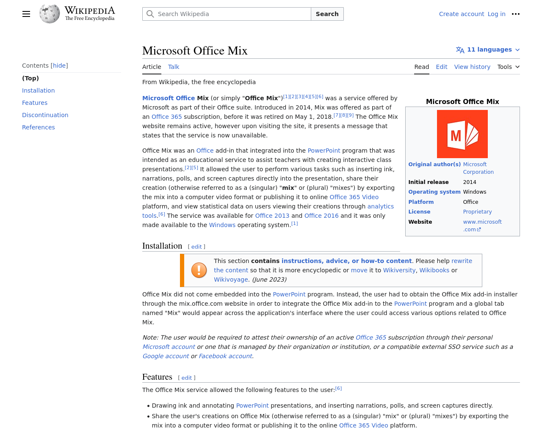Edit the Features section
542x433 pixels.
point(187,378)
